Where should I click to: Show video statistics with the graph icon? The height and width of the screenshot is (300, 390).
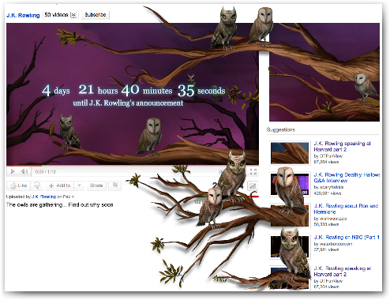pos(253,186)
